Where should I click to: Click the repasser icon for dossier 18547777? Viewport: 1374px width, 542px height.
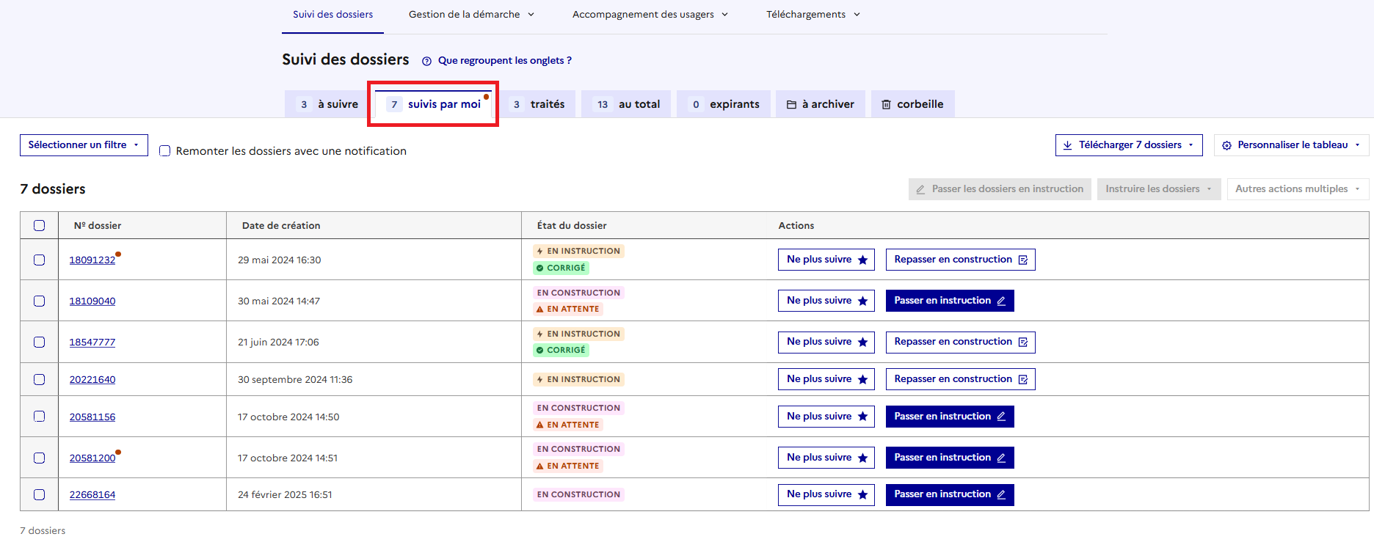(x=1023, y=343)
